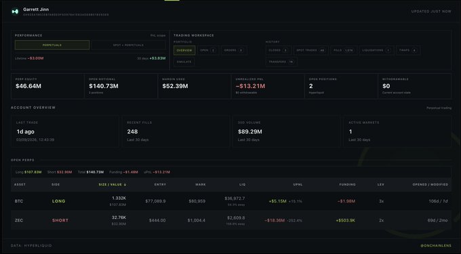Sort by the Asset column header
The image size is (461, 254).
(x=20, y=184)
